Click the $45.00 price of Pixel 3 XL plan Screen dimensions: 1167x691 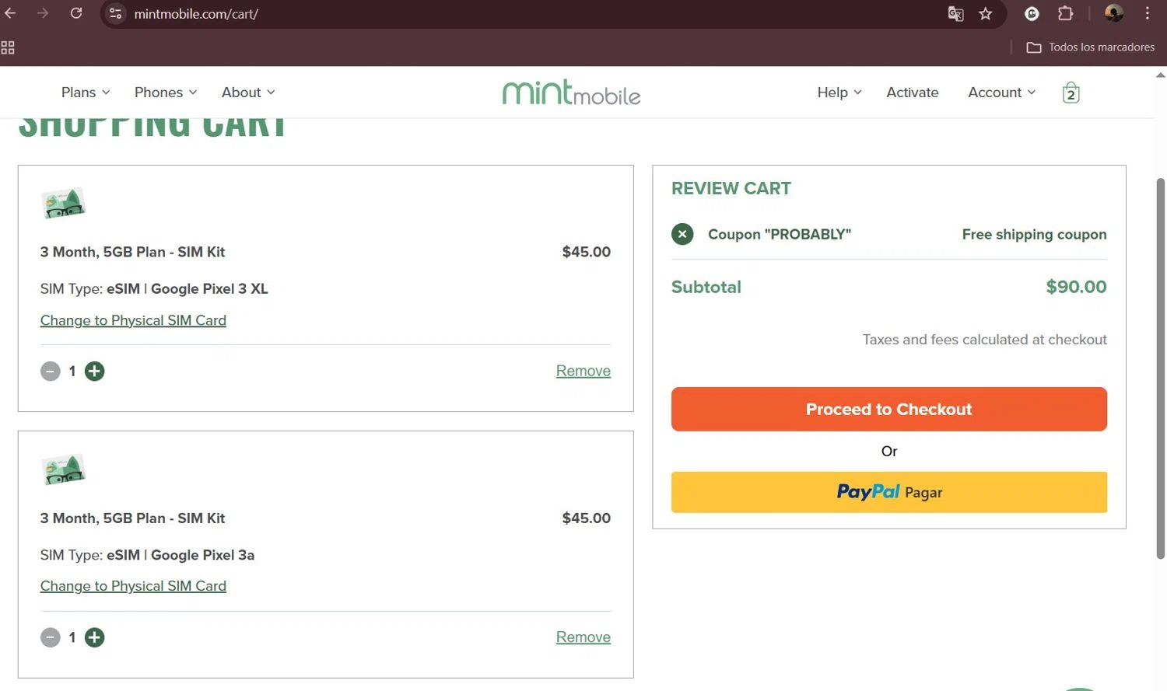587,252
